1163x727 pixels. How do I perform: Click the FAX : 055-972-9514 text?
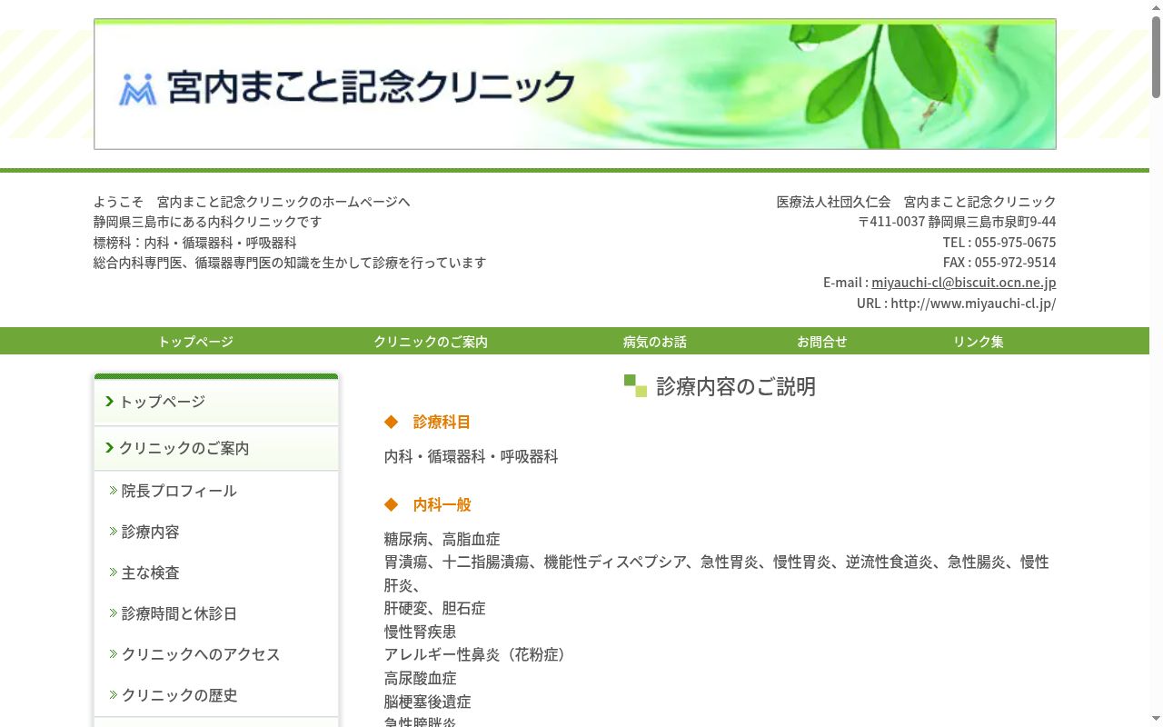tap(999, 263)
